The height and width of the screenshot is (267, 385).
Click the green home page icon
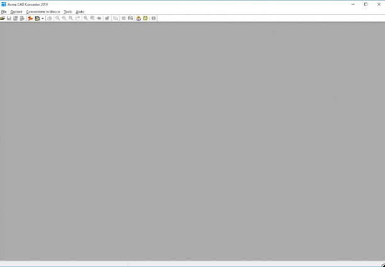point(145,18)
